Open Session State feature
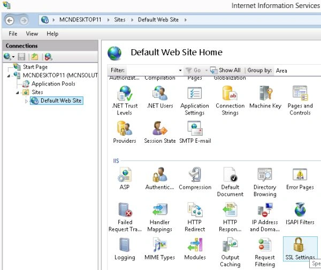This screenshot has height=270, width=321. pos(160,132)
